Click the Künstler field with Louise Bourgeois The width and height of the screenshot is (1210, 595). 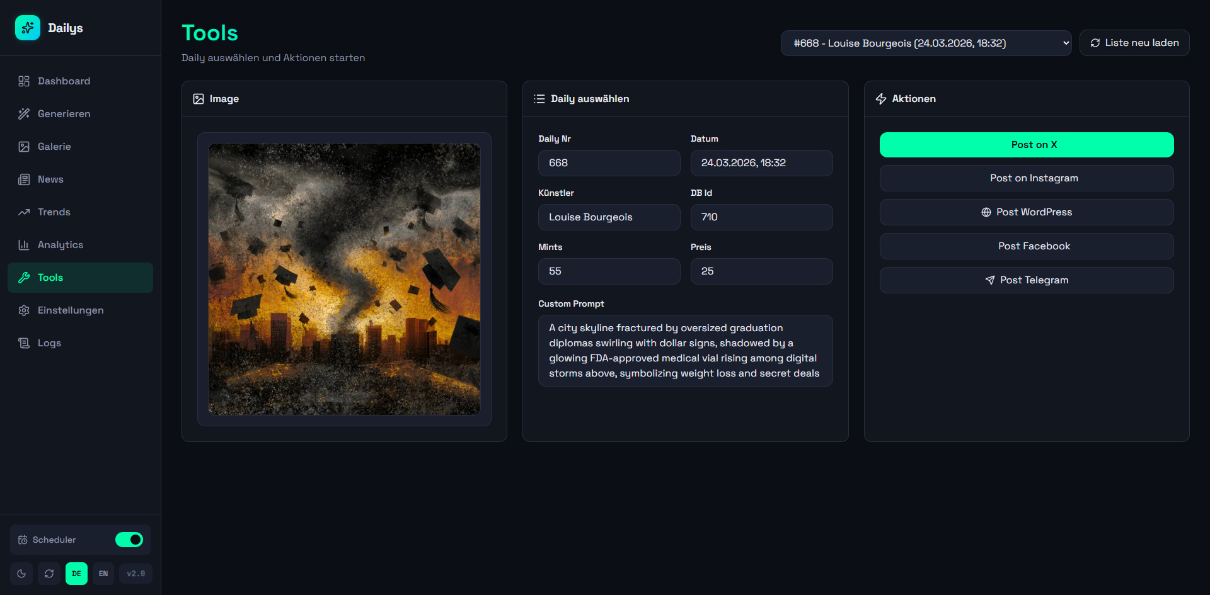pyautogui.click(x=609, y=217)
